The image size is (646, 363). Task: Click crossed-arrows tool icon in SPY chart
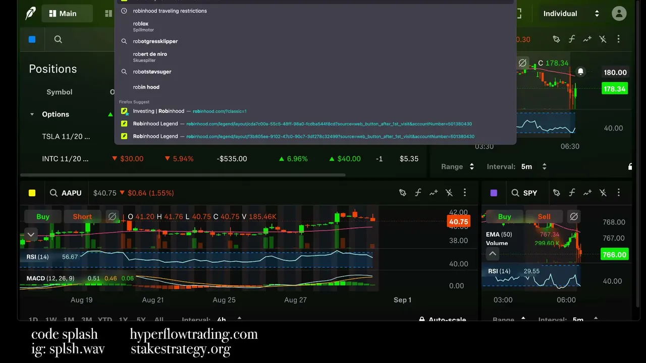(603, 193)
